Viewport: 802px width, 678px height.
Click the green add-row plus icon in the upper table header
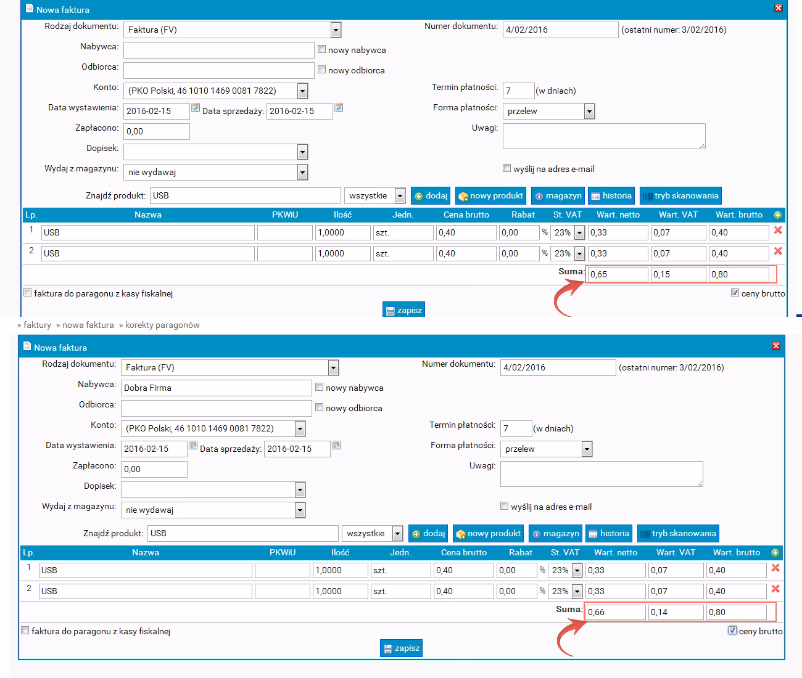(777, 215)
